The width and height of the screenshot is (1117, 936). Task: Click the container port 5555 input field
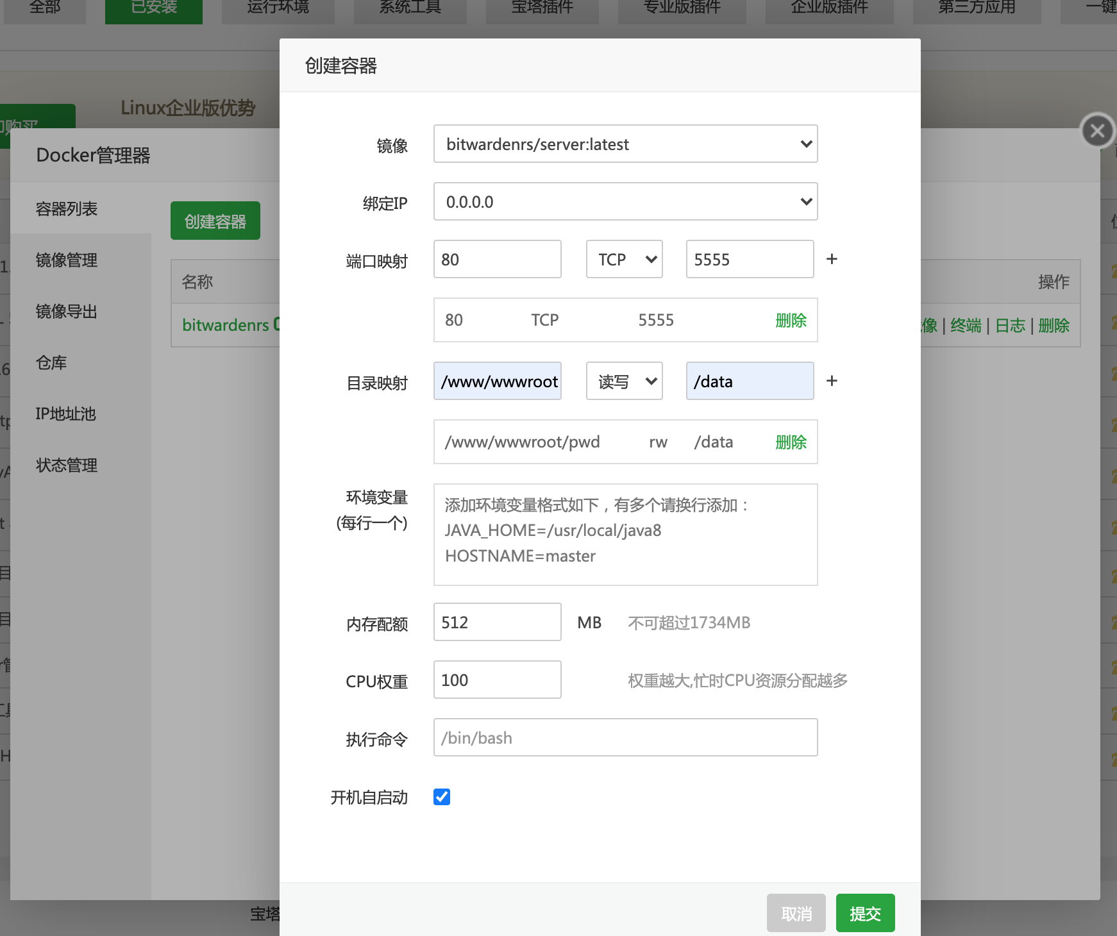[750, 259]
